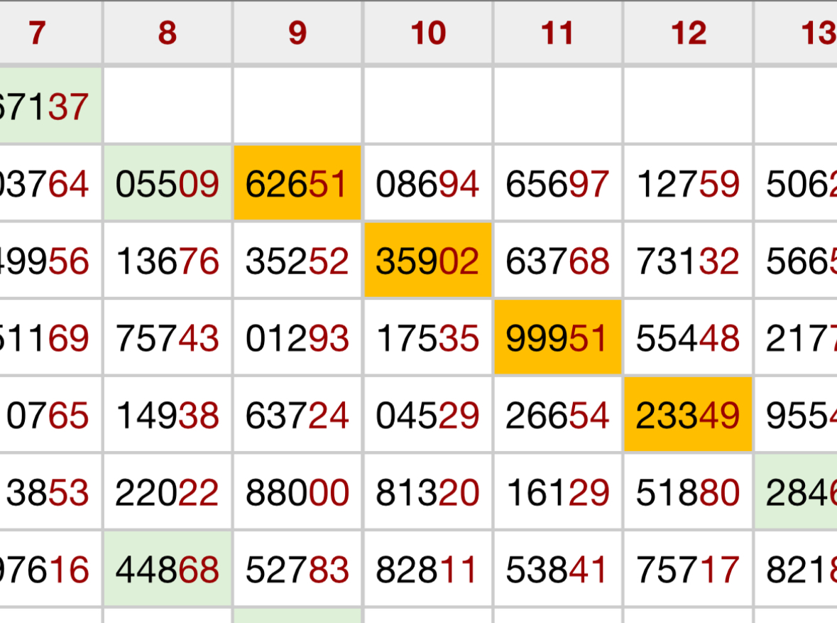
Task: Click the green highlighted cell 44868
Action: (x=168, y=569)
